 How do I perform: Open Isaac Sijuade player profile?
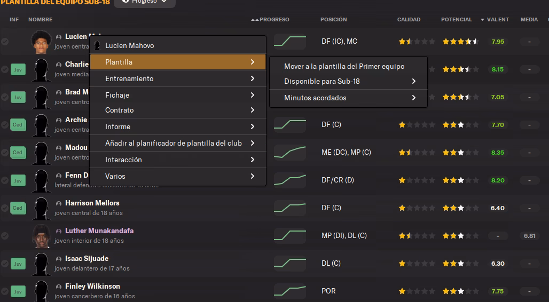coord(87,259)
